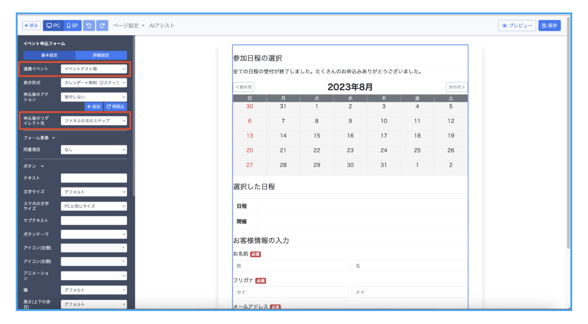
Task: Collapse the フォーム要素 section
Action: pos(39,137)
